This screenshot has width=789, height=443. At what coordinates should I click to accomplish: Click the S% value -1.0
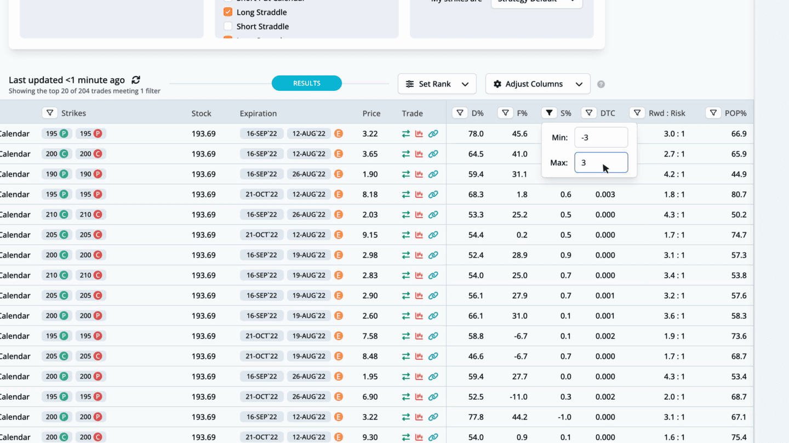tap(564, 417)
